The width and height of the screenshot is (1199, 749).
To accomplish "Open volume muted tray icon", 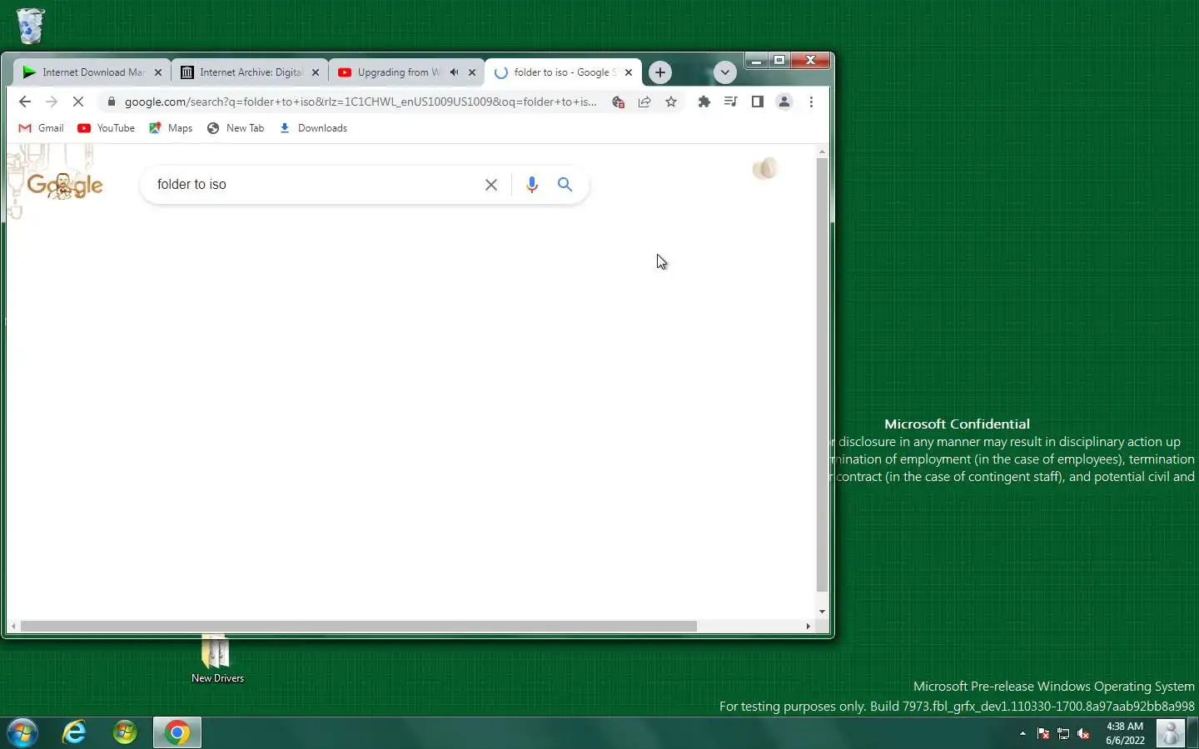I will (x=1083, y=733).
